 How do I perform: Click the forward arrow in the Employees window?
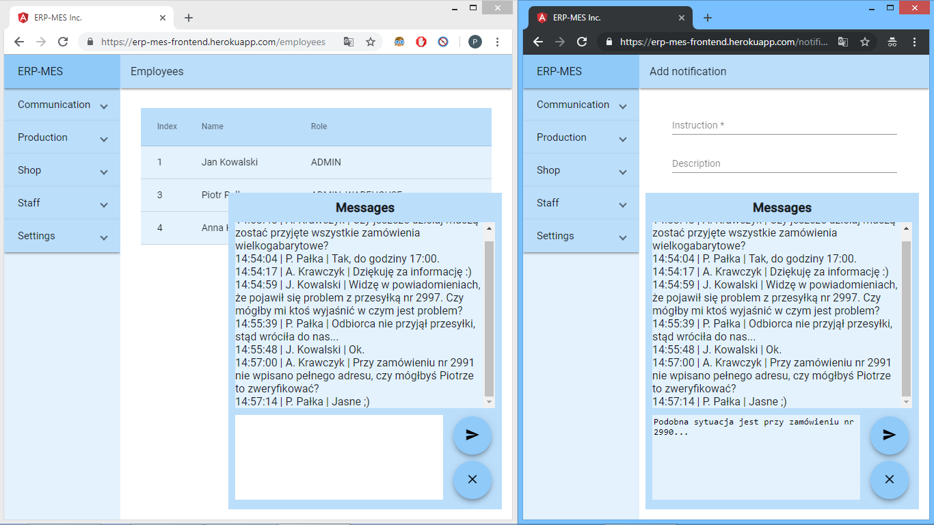coord(41,42)
